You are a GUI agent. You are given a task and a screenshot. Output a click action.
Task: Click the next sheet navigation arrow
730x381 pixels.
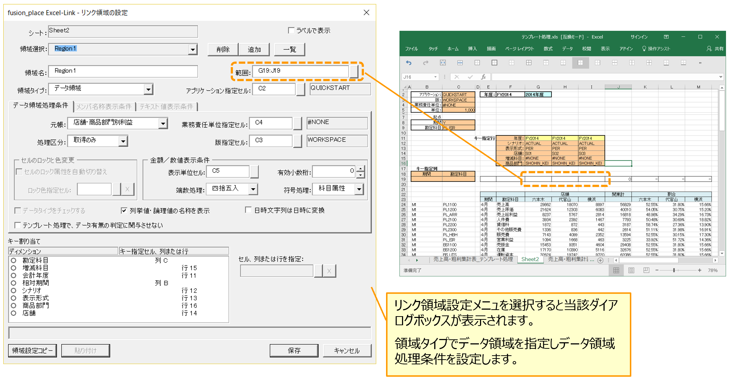click(417, 260)
